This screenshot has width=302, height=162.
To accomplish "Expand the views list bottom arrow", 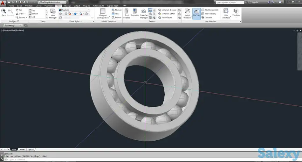I will click(47, 18).
